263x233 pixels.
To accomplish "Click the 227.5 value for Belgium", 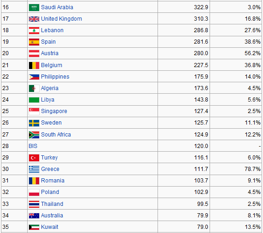I will tap(201, 65).
